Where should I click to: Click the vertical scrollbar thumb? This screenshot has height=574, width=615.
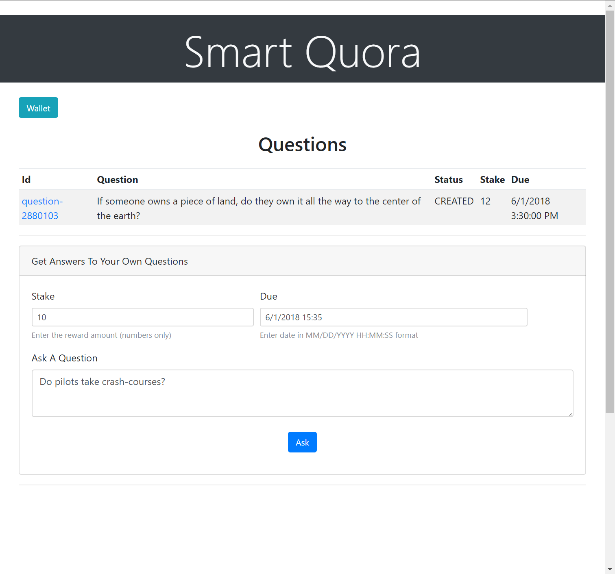610,212
